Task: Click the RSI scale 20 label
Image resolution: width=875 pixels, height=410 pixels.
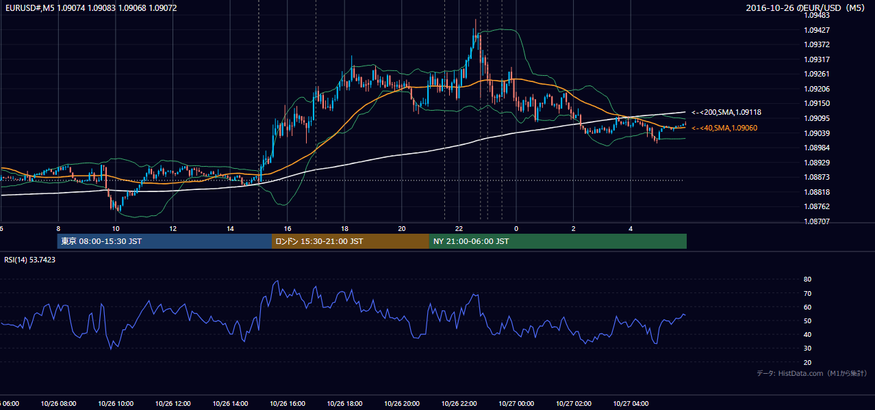Action: [808, 362]
